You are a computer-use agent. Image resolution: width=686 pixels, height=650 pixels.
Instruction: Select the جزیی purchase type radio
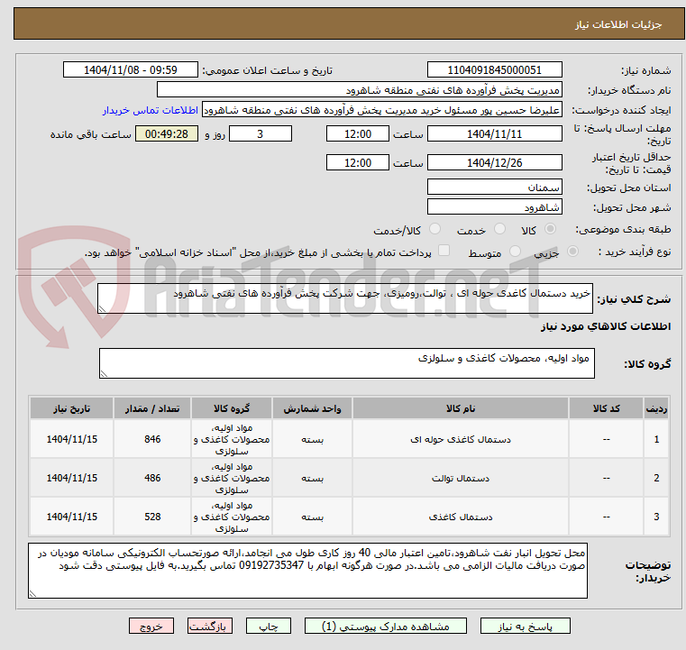572,252
